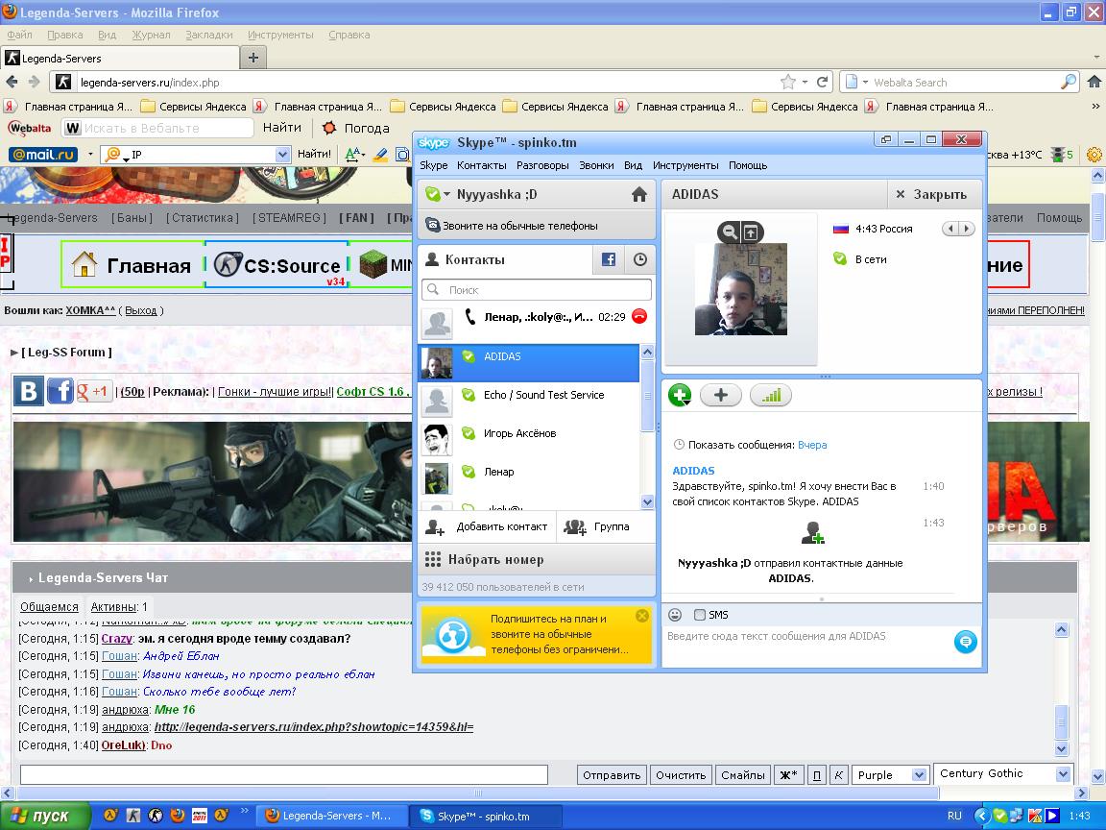1106x830 pixels.
Task: Hang up the active call with red button
Action: click(x=638, y=316)
